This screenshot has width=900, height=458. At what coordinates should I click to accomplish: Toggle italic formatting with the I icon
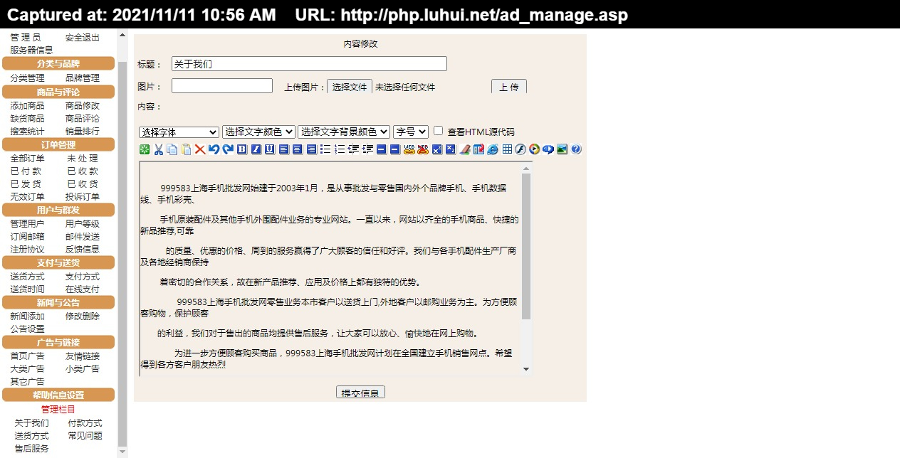coord(256,149)
